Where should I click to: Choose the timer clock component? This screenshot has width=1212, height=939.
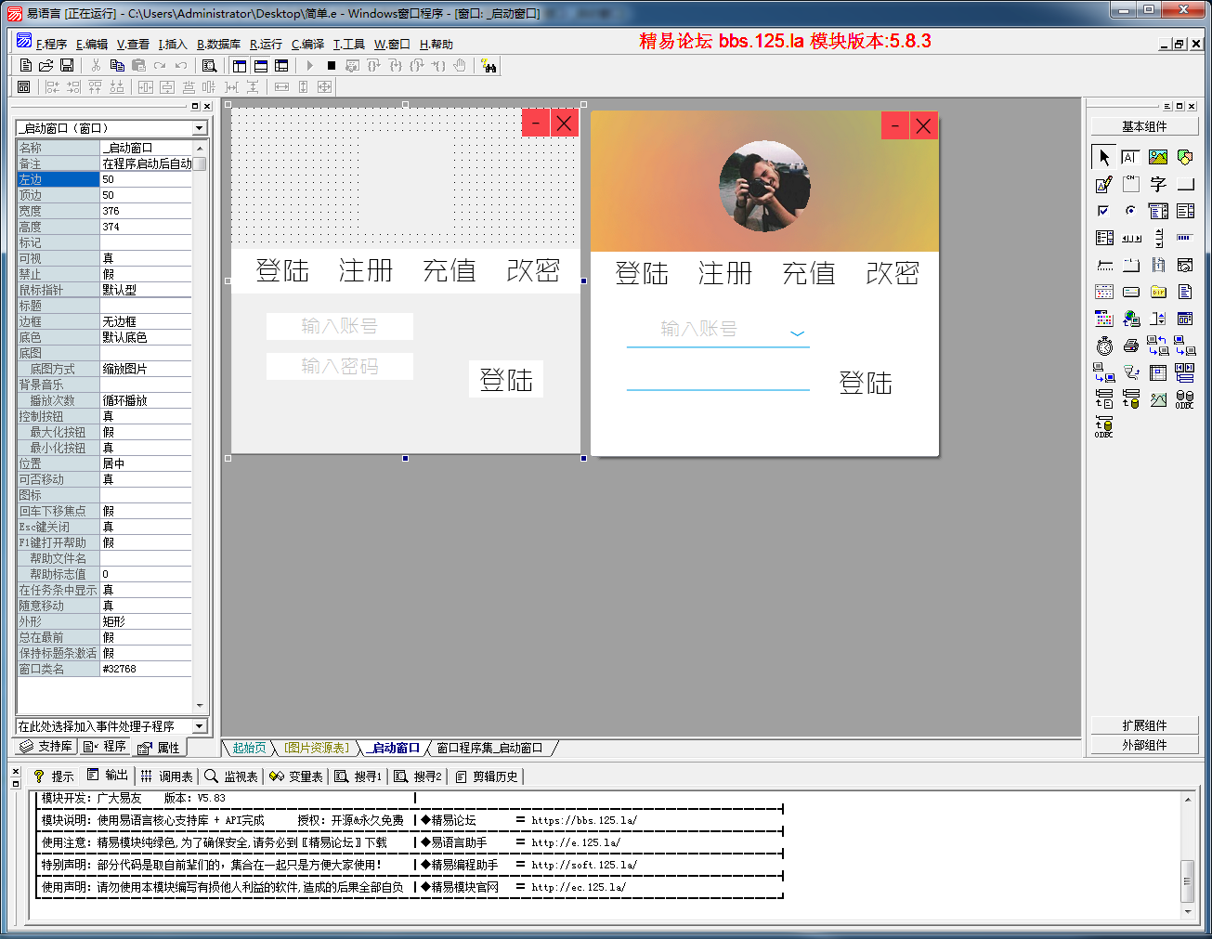(x=1103, y=346)
